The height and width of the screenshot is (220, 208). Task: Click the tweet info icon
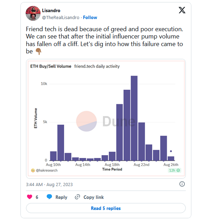coord(182,184)
